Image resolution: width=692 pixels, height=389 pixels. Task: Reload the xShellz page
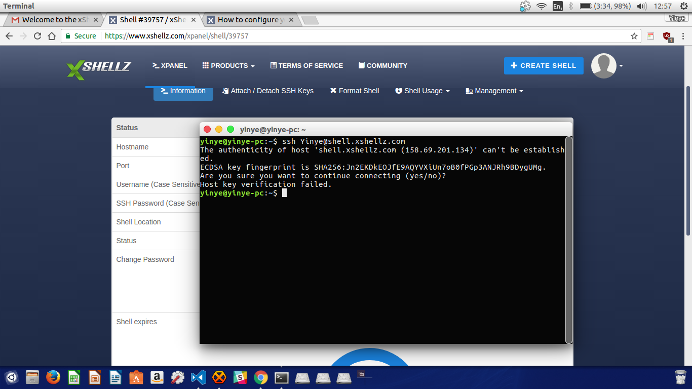[x=37, y=36]
